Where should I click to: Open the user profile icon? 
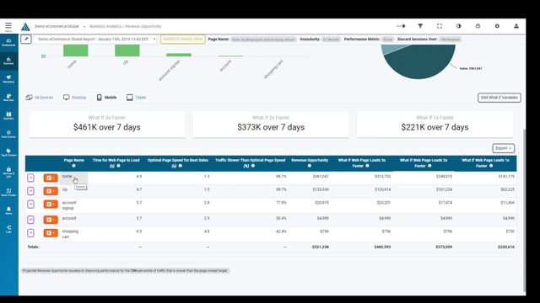tap(516, 26)
